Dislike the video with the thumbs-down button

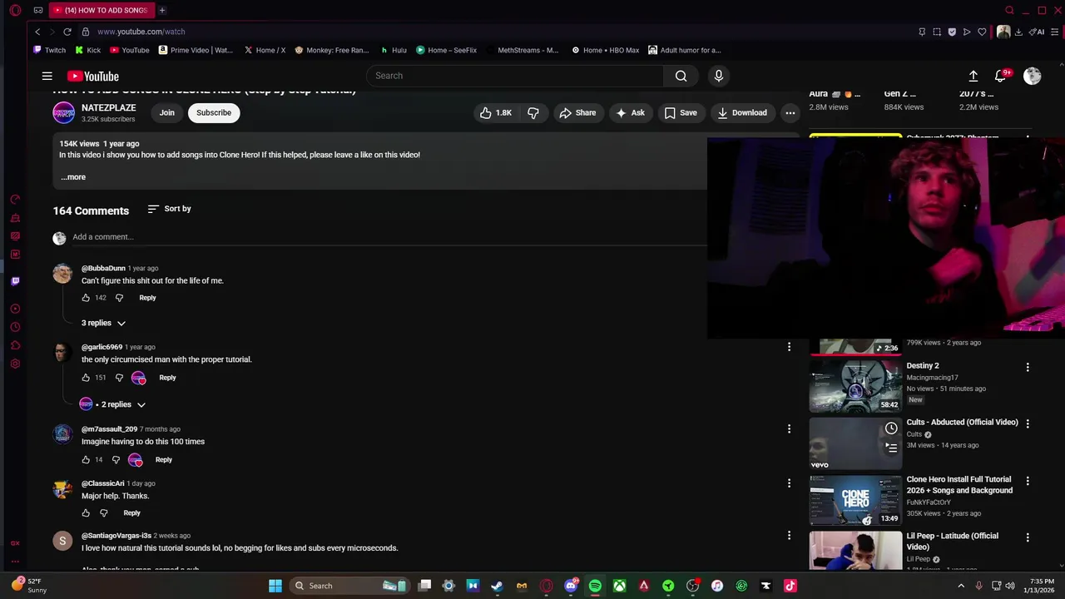533,113
